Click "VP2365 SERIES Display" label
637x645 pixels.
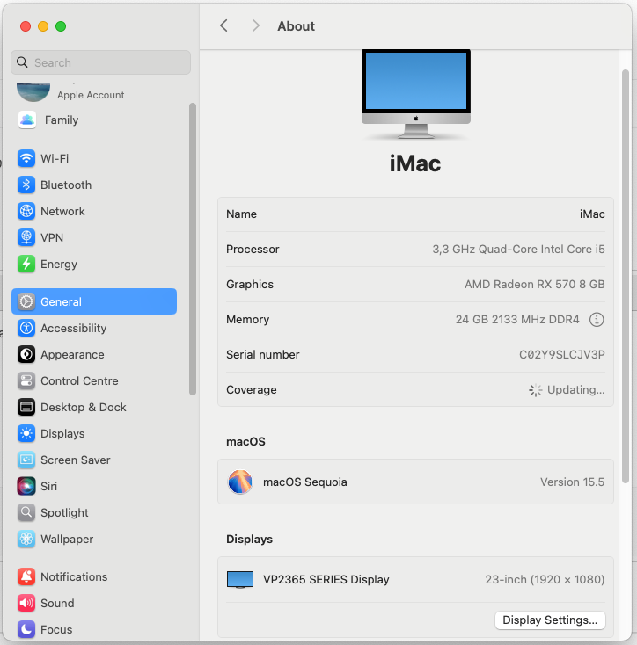pos(326,580)
